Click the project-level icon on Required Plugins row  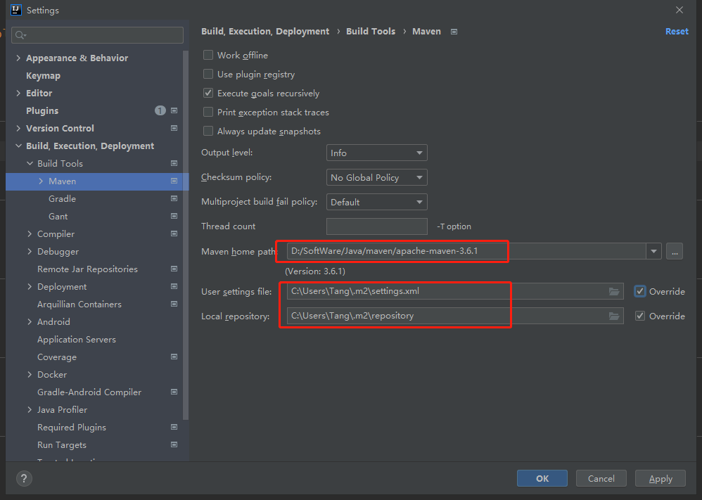pos(174,427)
